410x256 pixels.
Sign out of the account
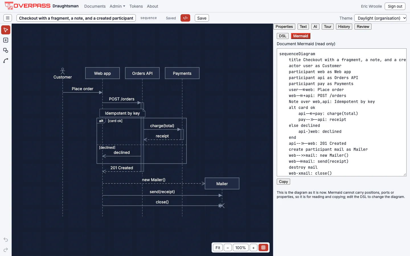tap(395, 6)
